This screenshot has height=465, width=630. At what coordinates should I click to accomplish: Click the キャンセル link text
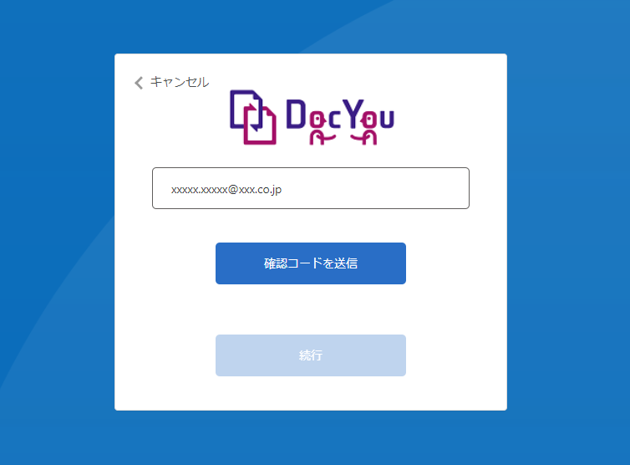pos(180,82)
